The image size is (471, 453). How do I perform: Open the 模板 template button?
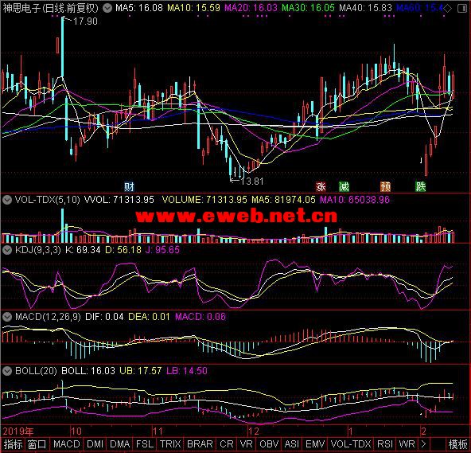457,444
